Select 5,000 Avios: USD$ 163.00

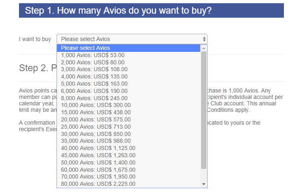[x=94, y=84]
